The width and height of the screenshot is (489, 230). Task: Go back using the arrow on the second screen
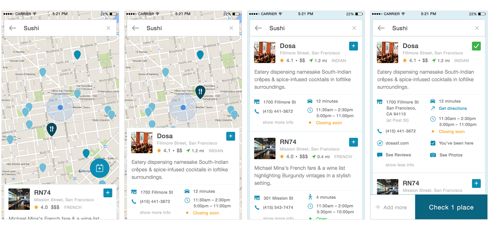(x=136, y=28)
